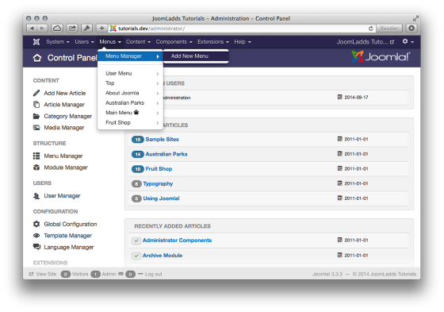Click the Joomla logo icon in admin menu

point(36,42)
